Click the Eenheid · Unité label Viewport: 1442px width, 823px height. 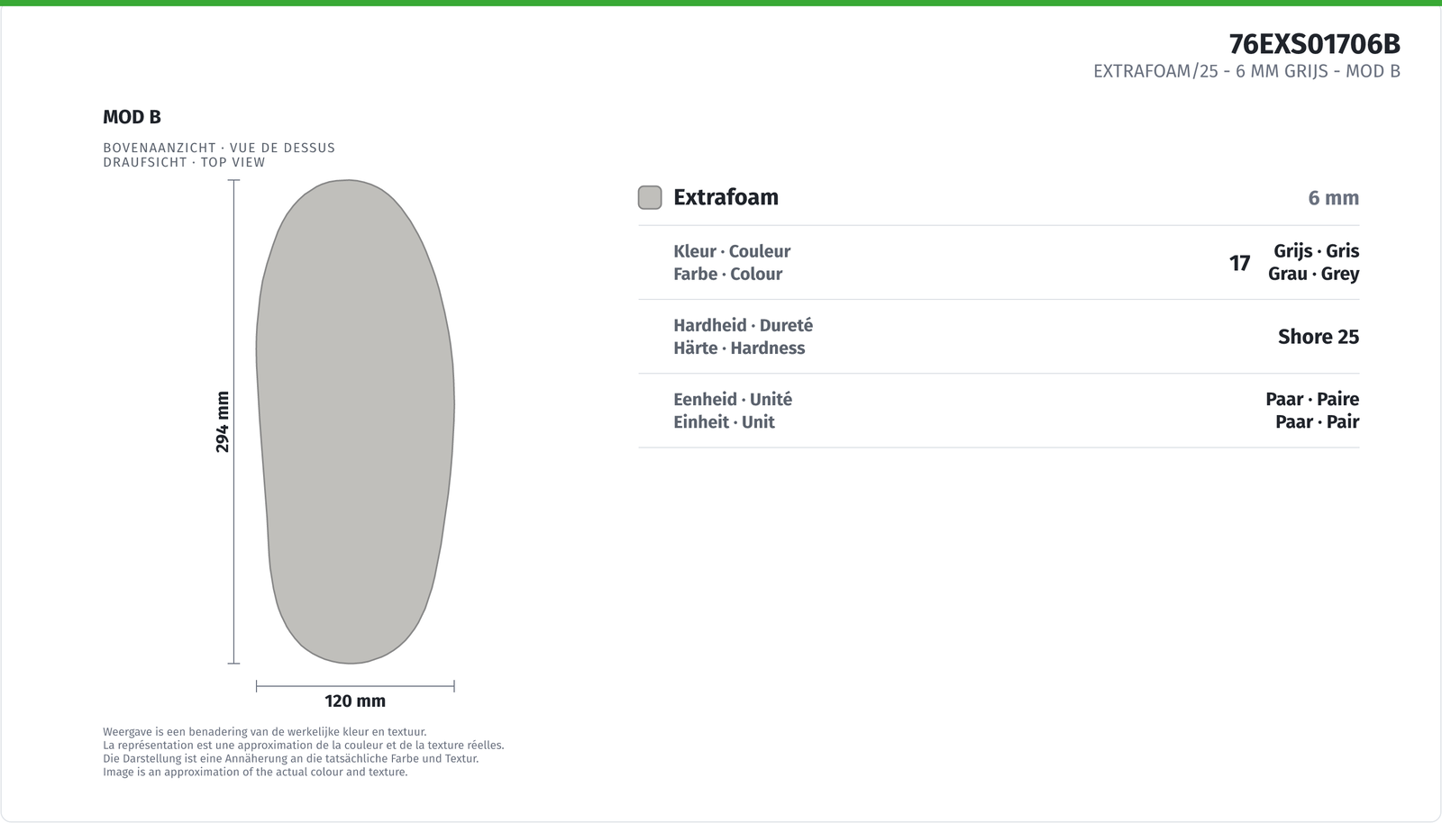coord(733,399)
